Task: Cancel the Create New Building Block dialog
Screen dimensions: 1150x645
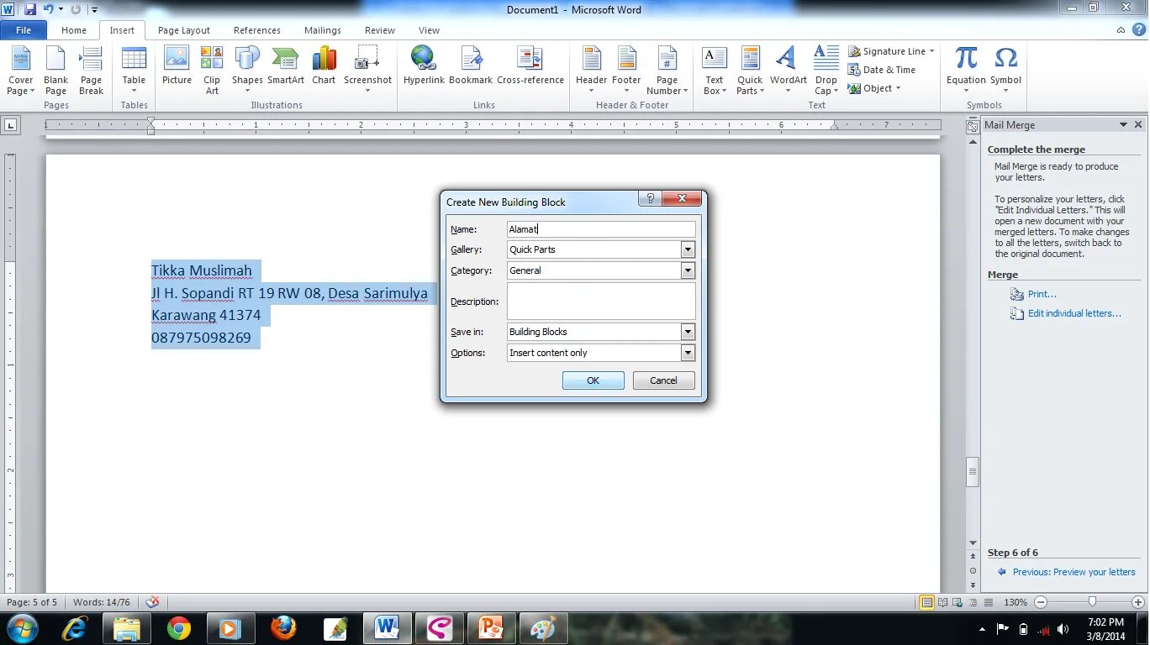Action: point(663,380)
